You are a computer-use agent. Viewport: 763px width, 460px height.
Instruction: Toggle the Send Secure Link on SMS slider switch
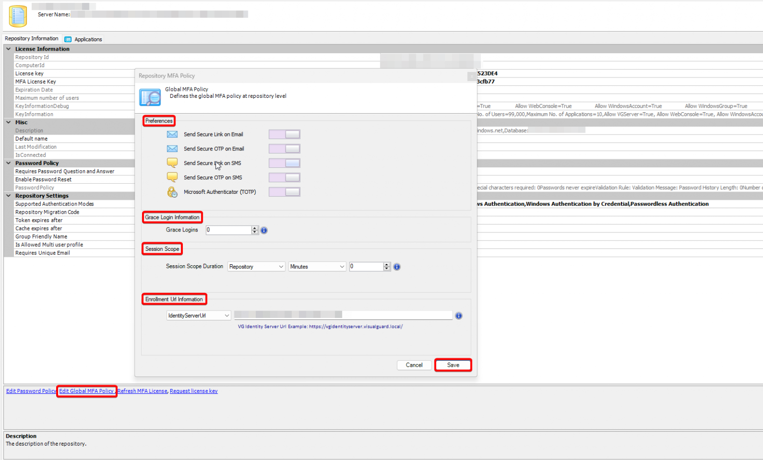pos(284,163)
